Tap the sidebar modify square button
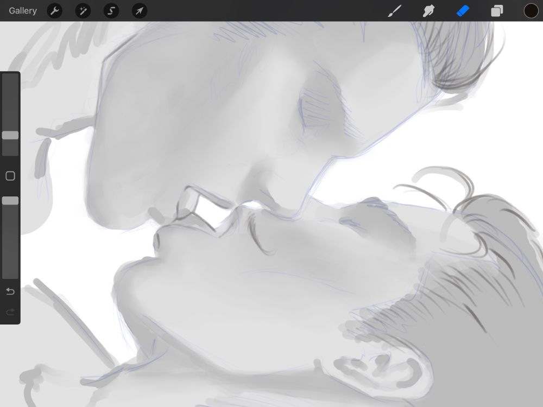This screenshot has height=407, width=543. [10, 176]
